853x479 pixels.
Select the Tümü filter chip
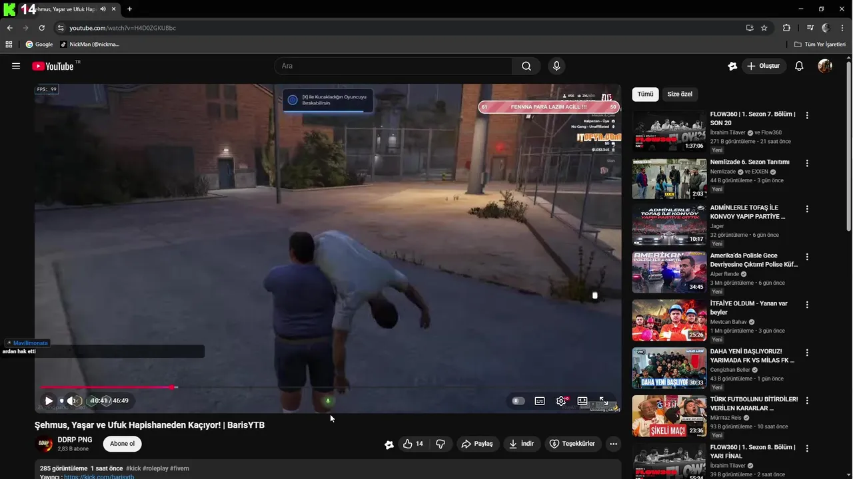point(645,94)
